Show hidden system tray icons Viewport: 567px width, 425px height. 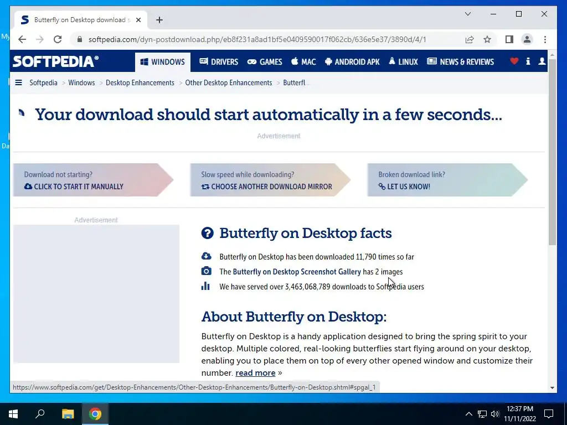point(468,414)
